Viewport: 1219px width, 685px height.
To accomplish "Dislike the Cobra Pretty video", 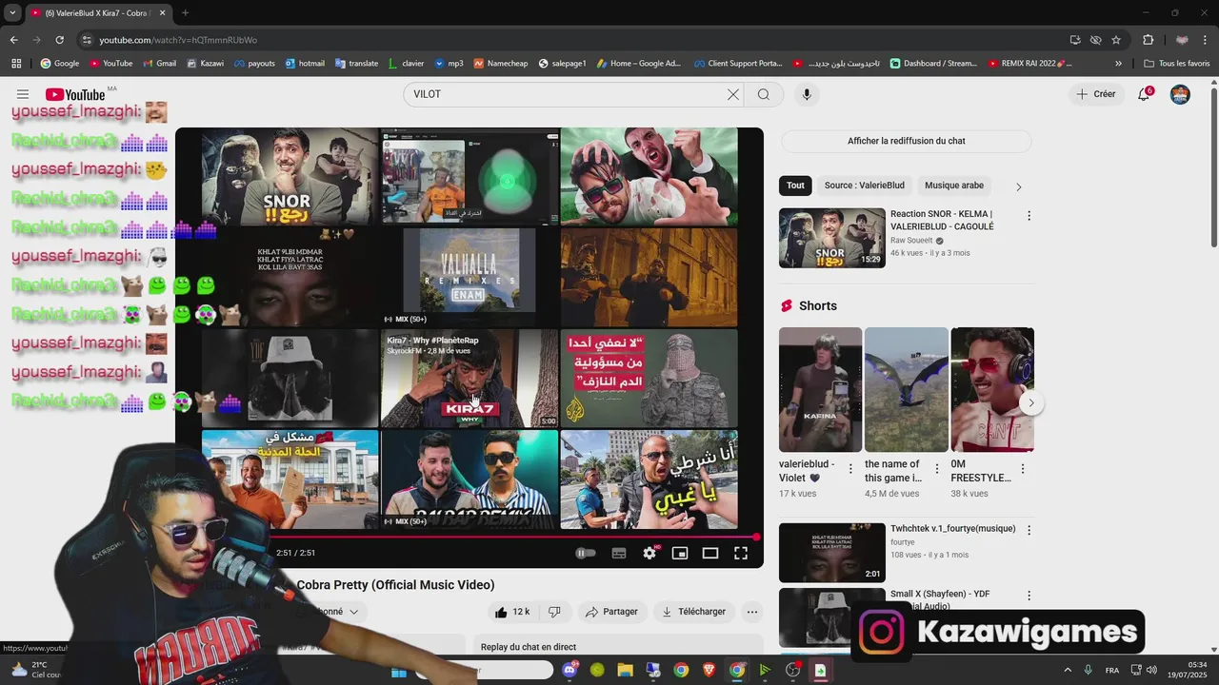I will (554, 612).
